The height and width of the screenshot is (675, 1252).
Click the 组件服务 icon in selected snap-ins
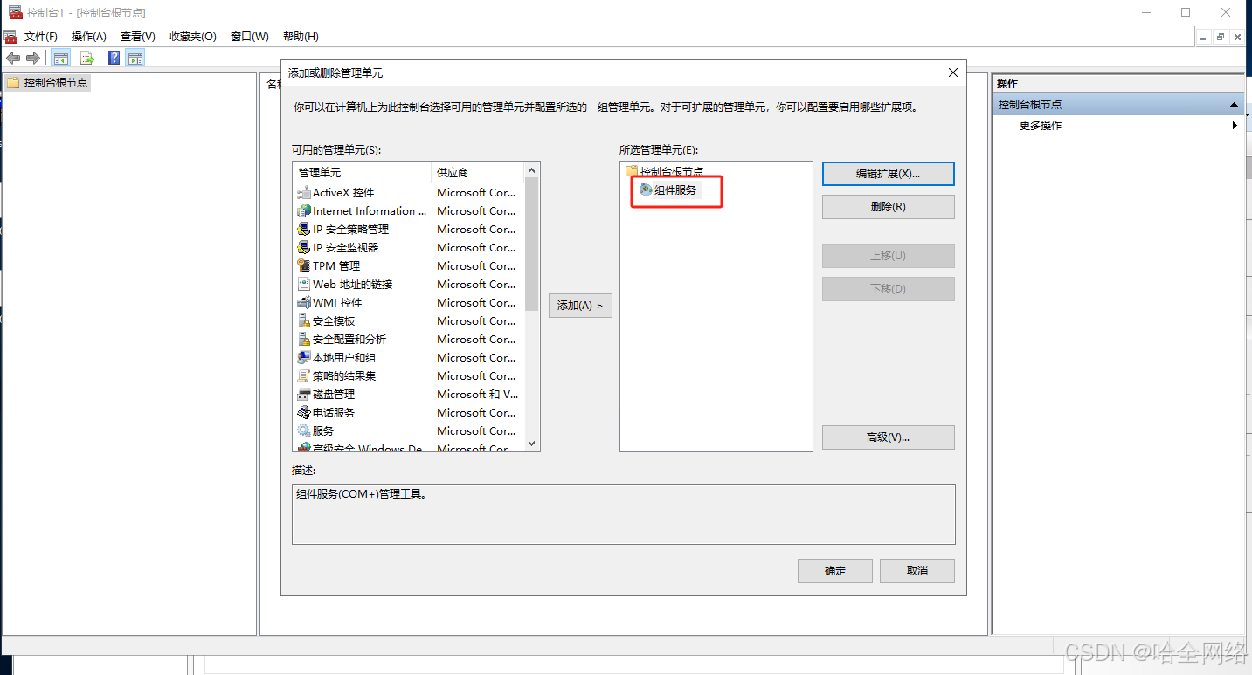tap(646, 189)
